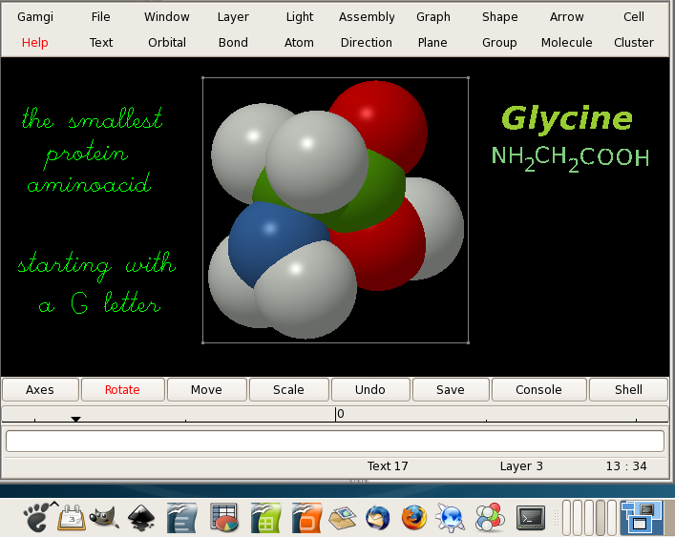Click the window switcher icon in panel
Viewport: 675px width, 537px height.
click(642, 517)
